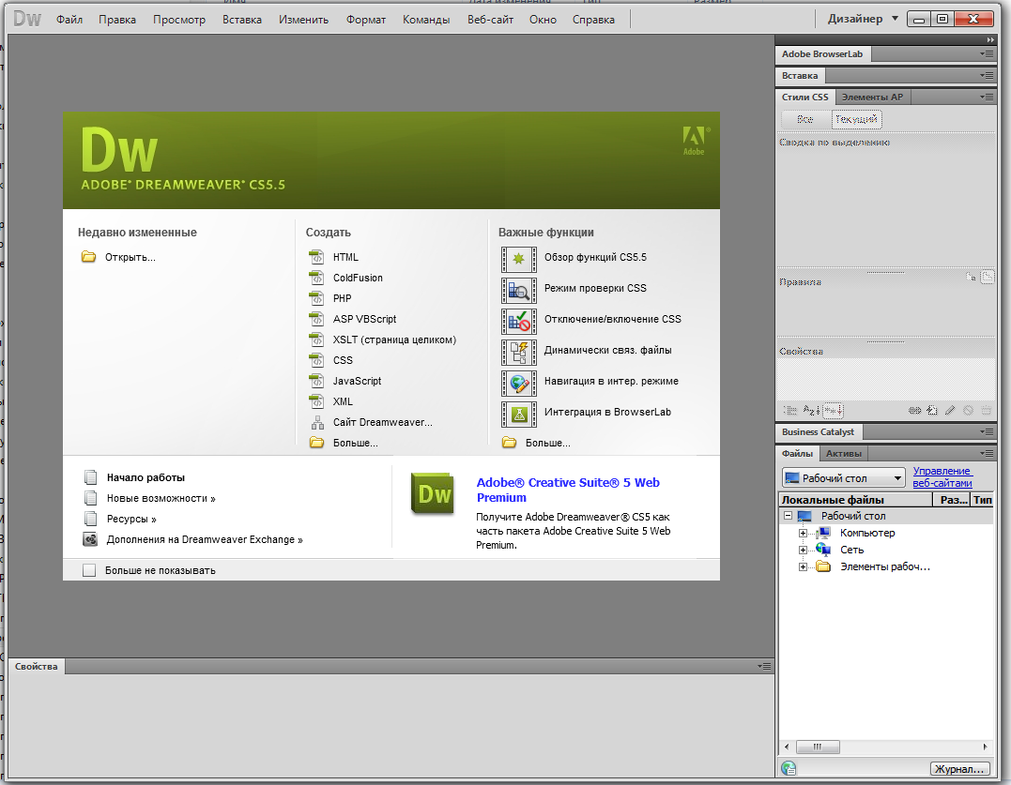1011x785 pixels.
Task: Click the Сайт Dreamweaver site-map icon
Action: (x=317, y=422)
